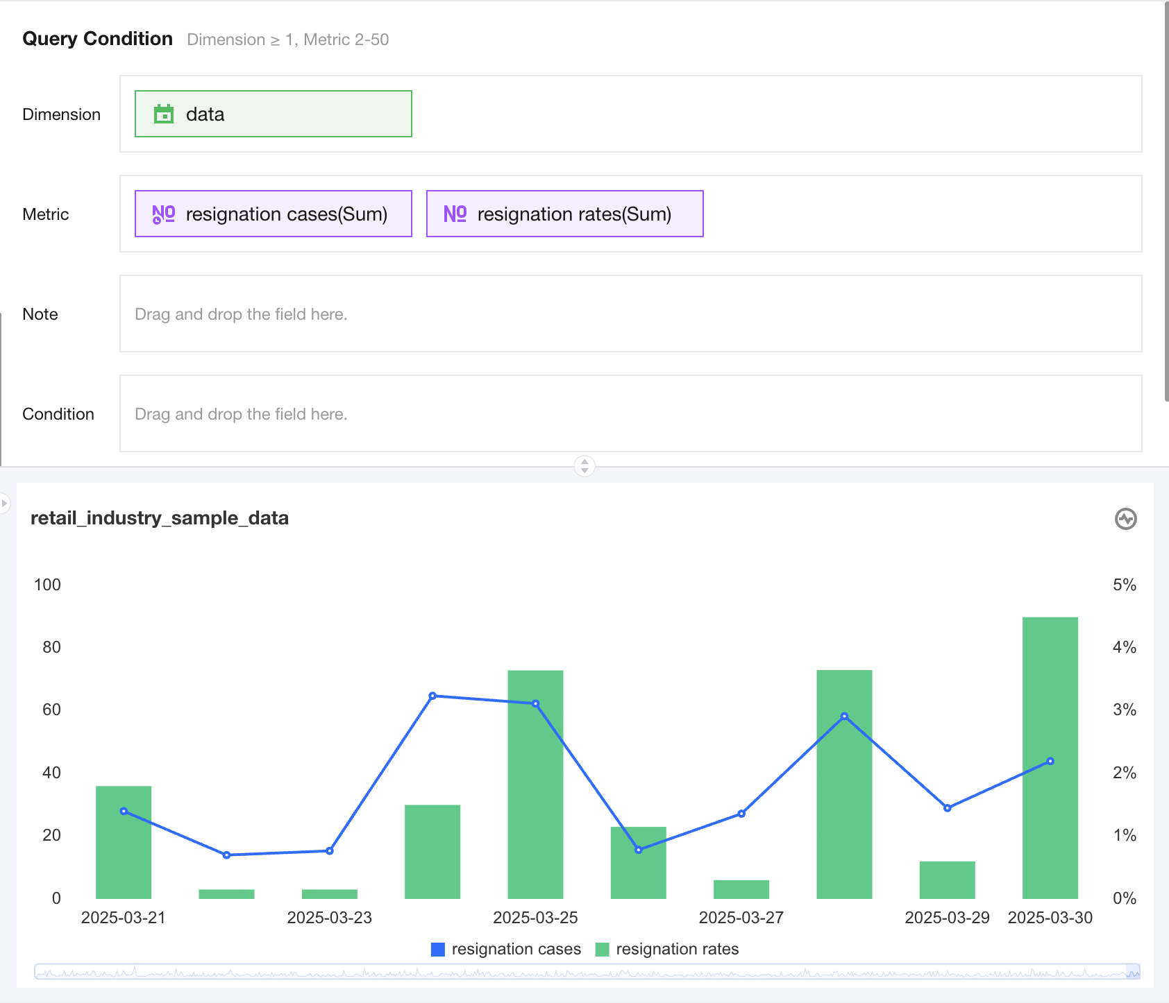The height and width of the screenshot is (1003, 1169).
Task: Click the number icon beside resignation rates(Sum)
Action: coord(455,214)
